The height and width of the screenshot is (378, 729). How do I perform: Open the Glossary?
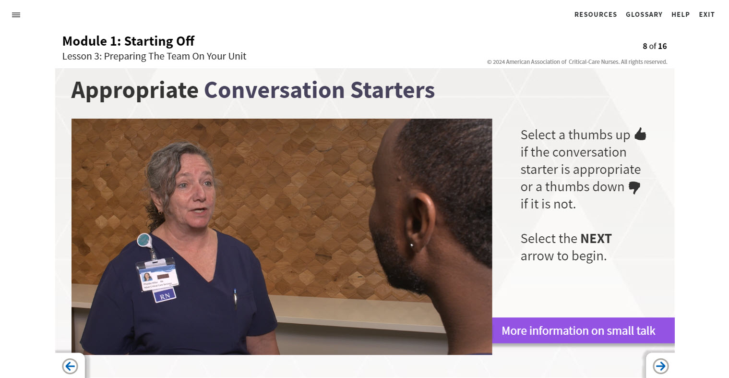644,14
